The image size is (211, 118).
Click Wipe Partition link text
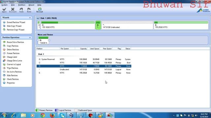[x=13, y=68]
